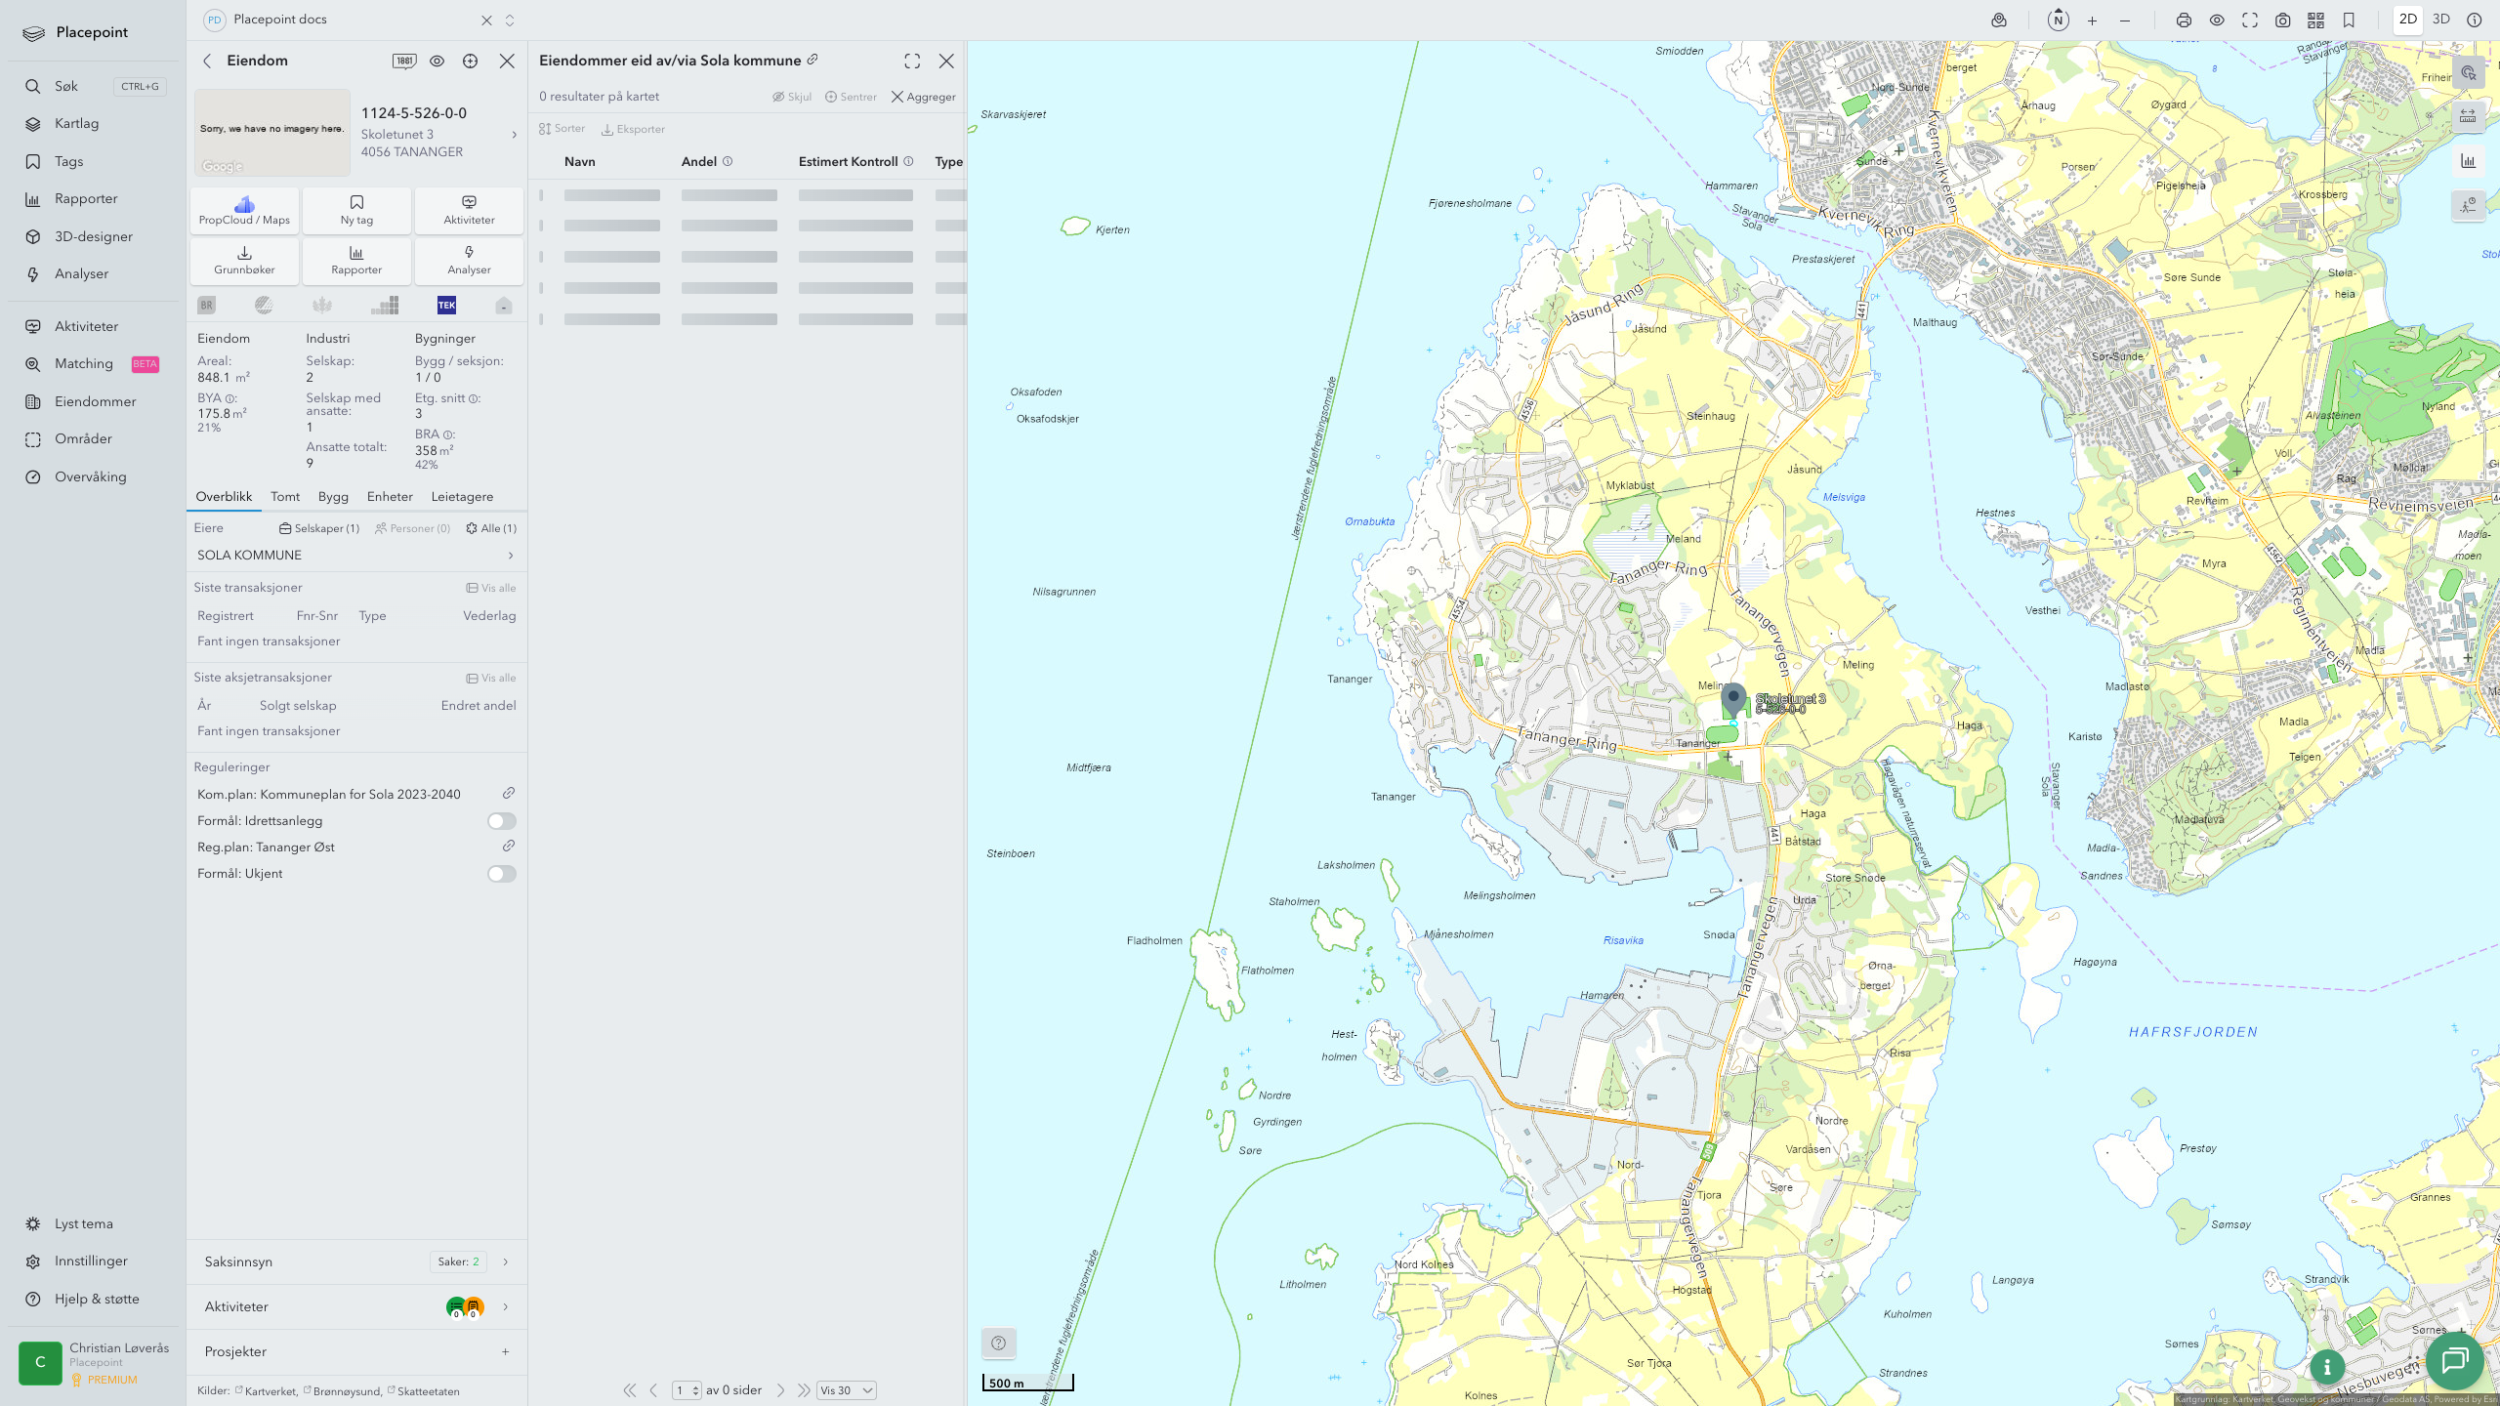The height and width of the screenshot is (1406, 2500).
Task: Go to the next results page
Action: click(x=780, y=1390)
